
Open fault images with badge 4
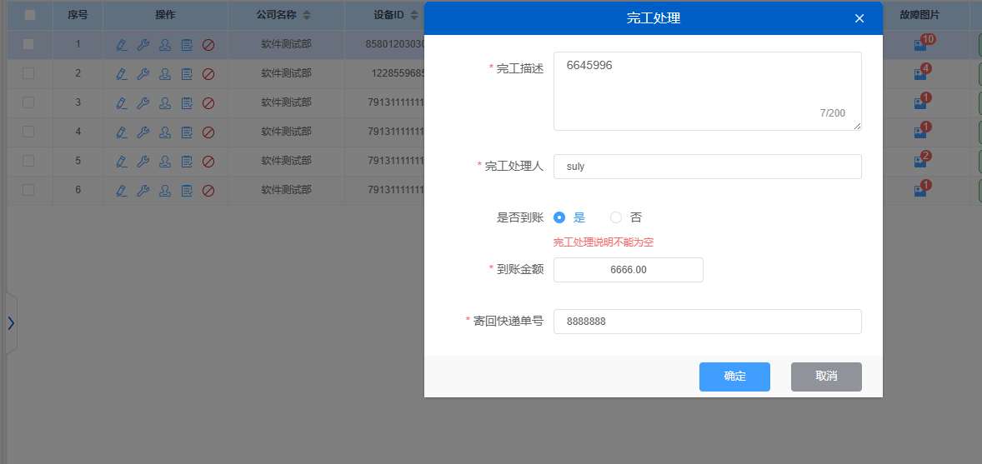pos(920,73)
